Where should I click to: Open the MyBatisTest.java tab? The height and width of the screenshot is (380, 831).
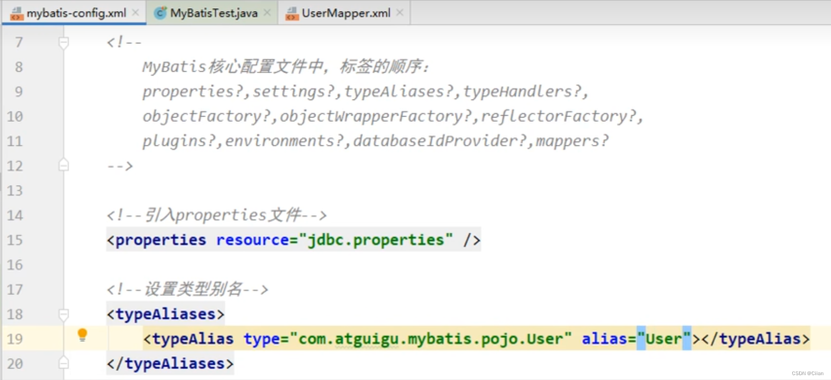213,13
